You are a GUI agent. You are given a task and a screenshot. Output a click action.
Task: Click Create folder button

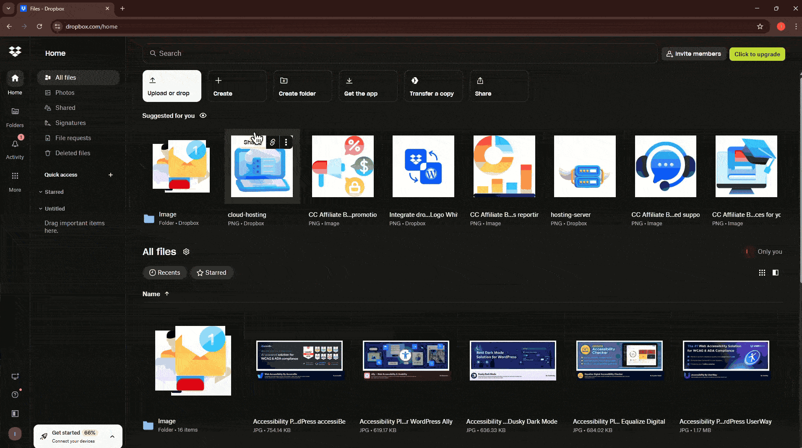point(302,86)
